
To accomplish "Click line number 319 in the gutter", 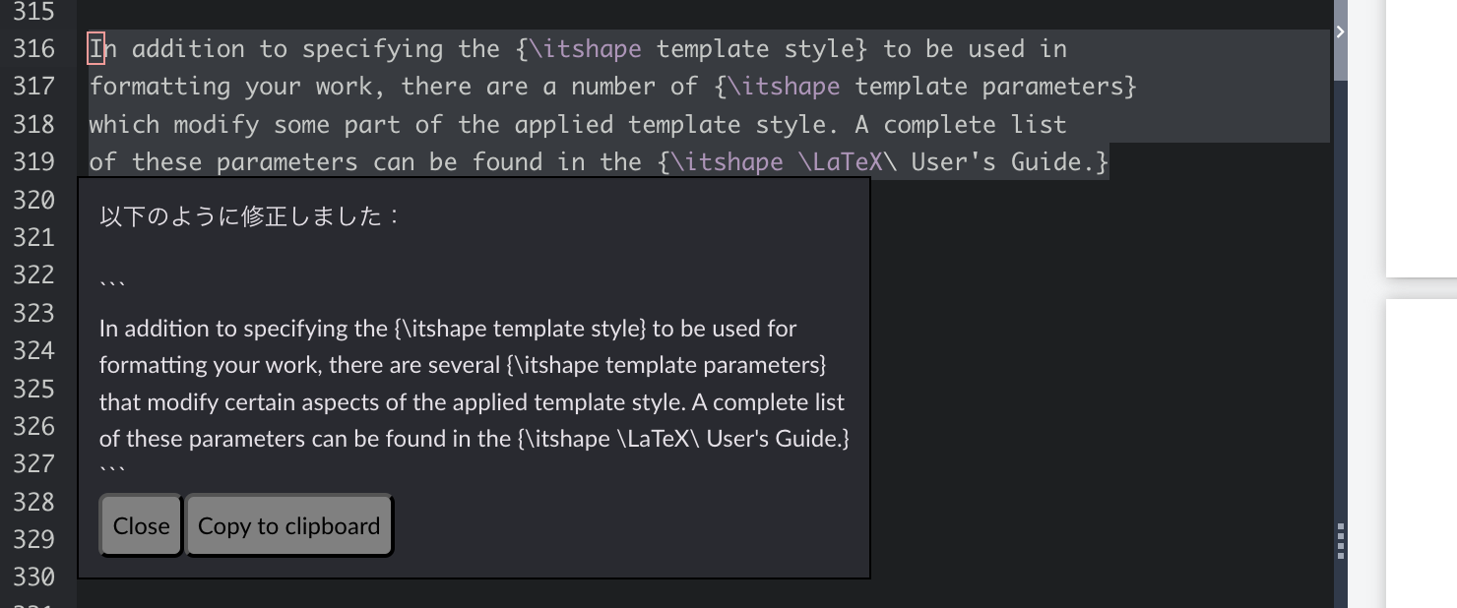I will [x=33, y=162].
